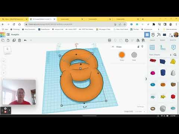Open the Notes tool

coord(173,47)
